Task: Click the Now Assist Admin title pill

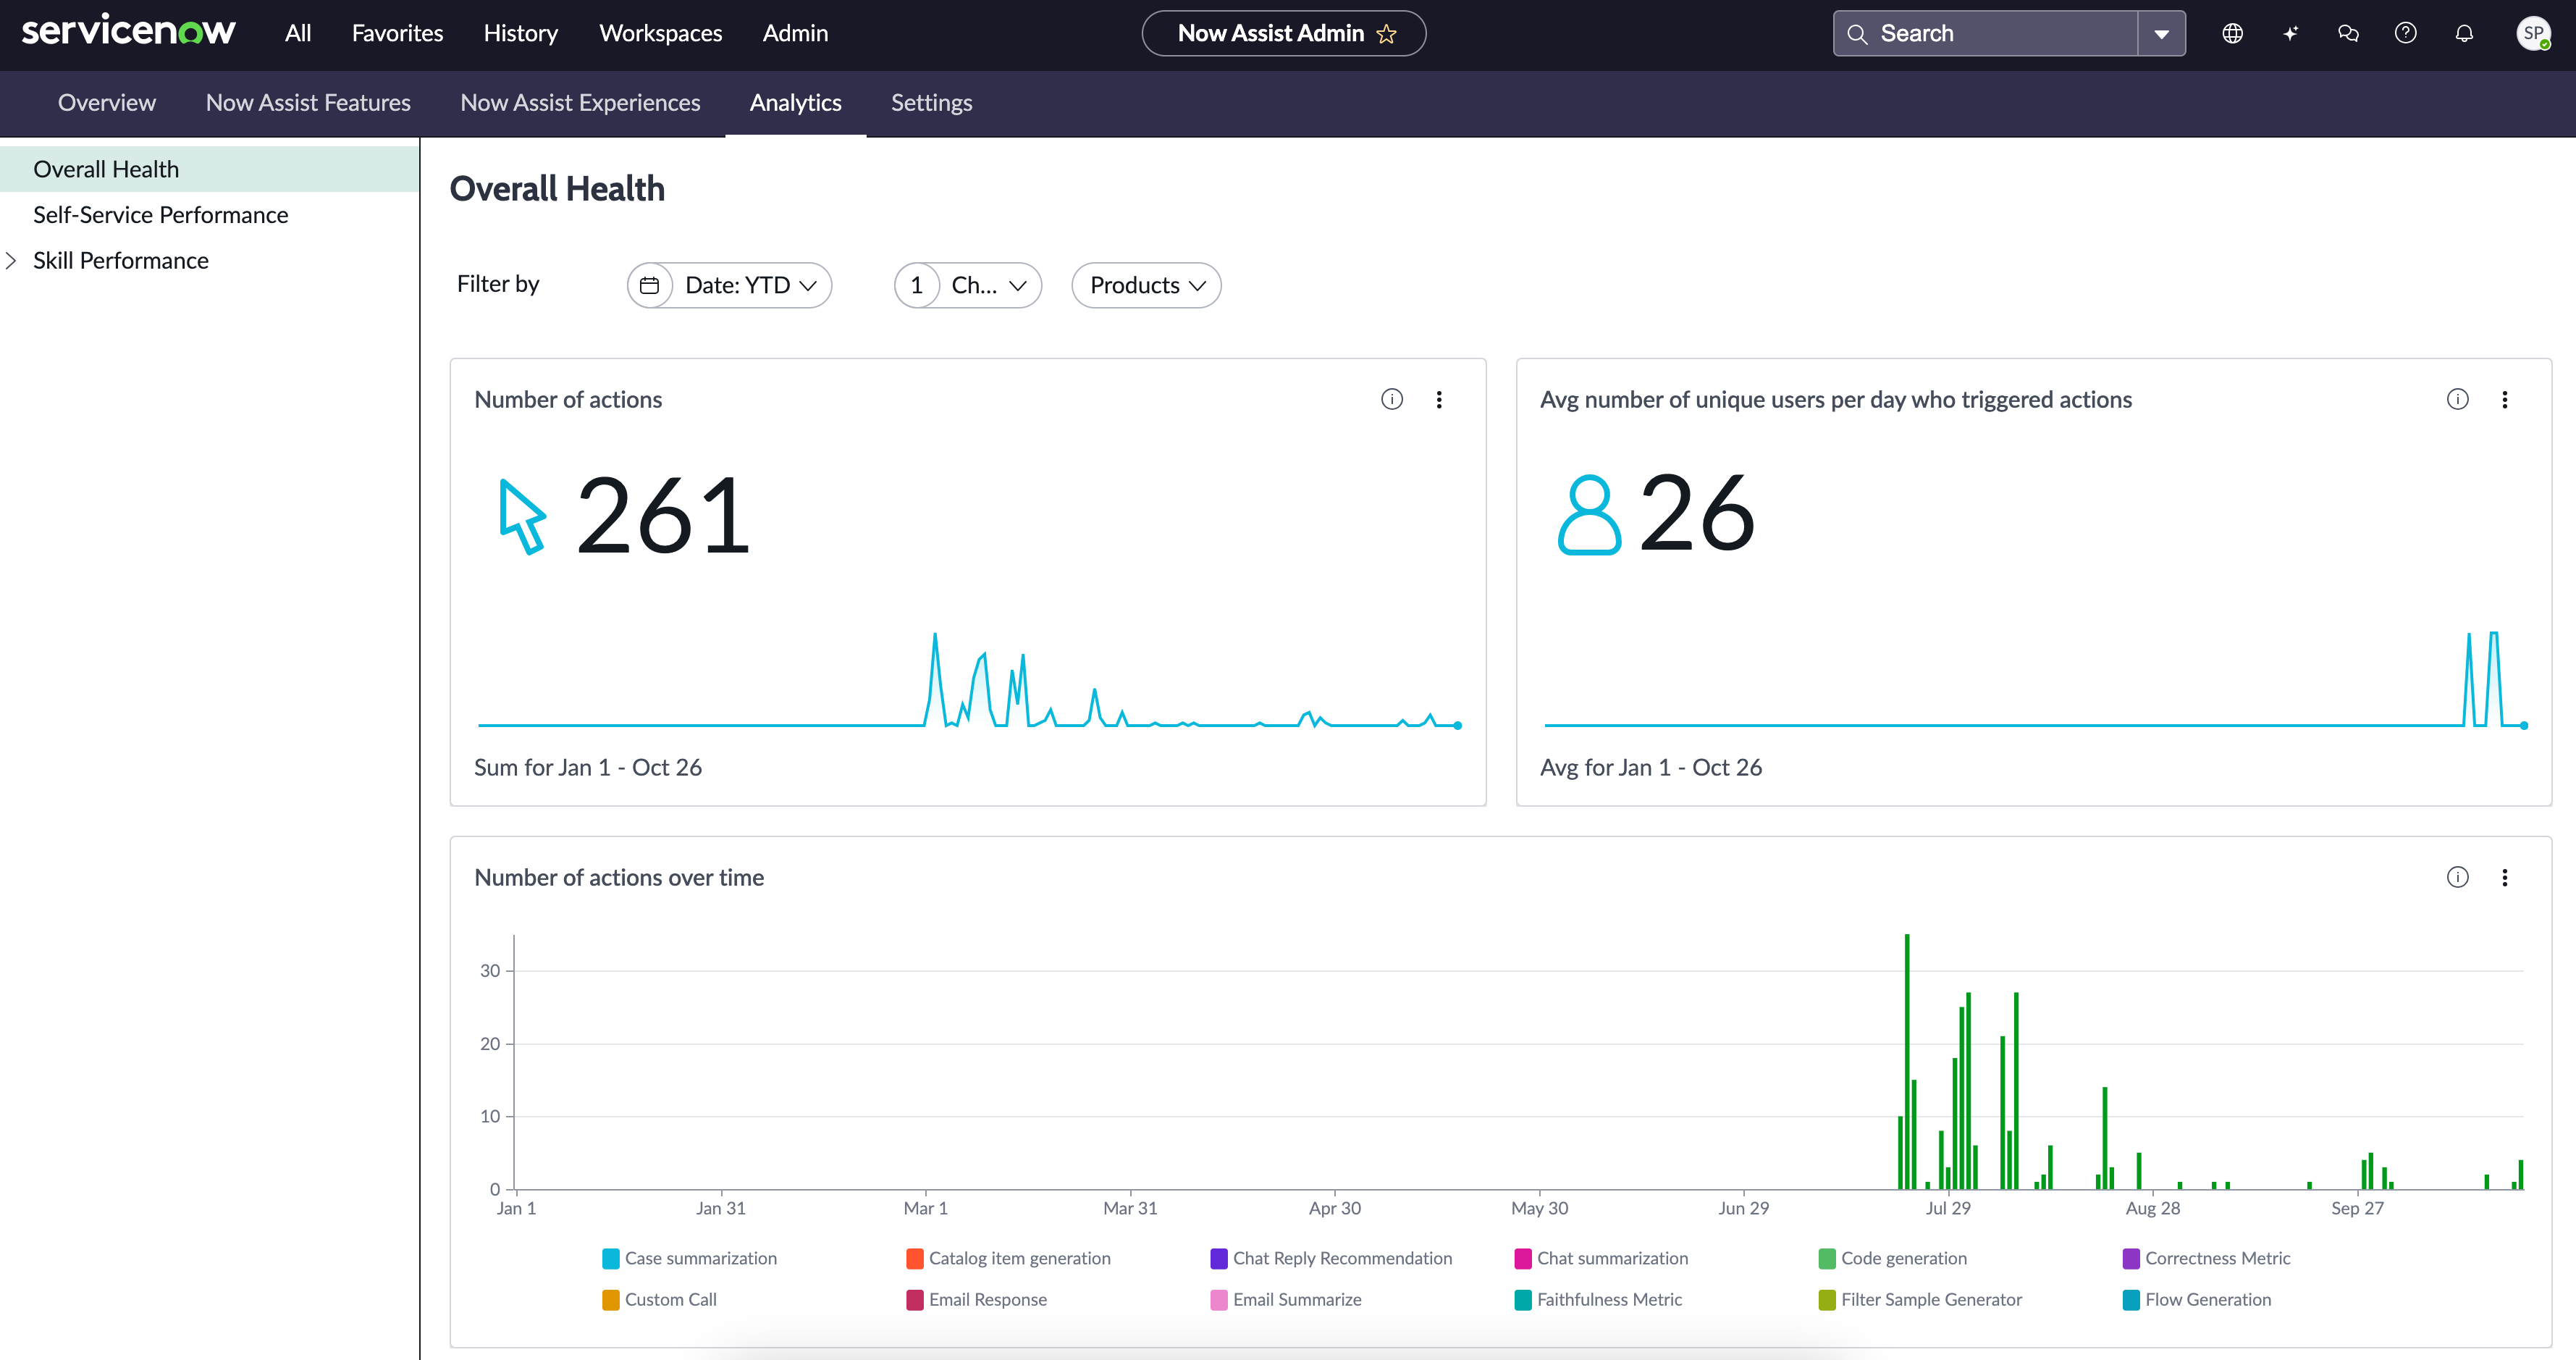Action: pyautogui.click(x=1283, y=34)
